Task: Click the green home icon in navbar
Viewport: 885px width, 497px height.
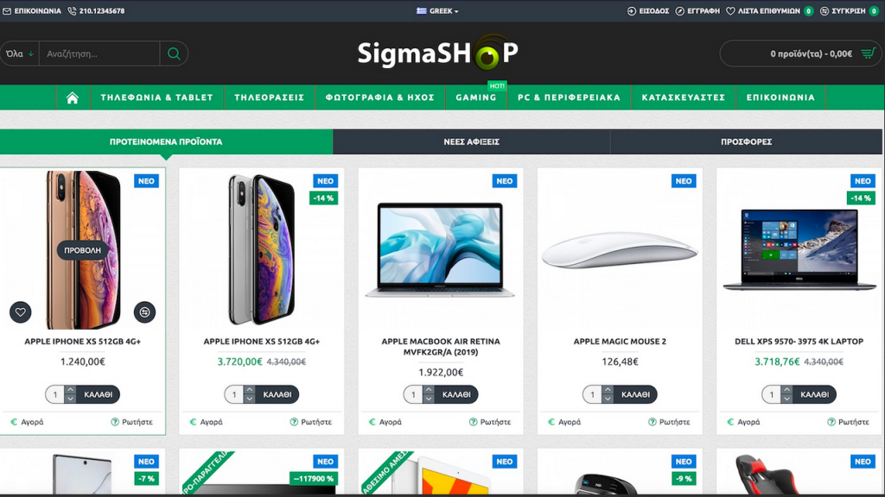Action: point(73,98)
